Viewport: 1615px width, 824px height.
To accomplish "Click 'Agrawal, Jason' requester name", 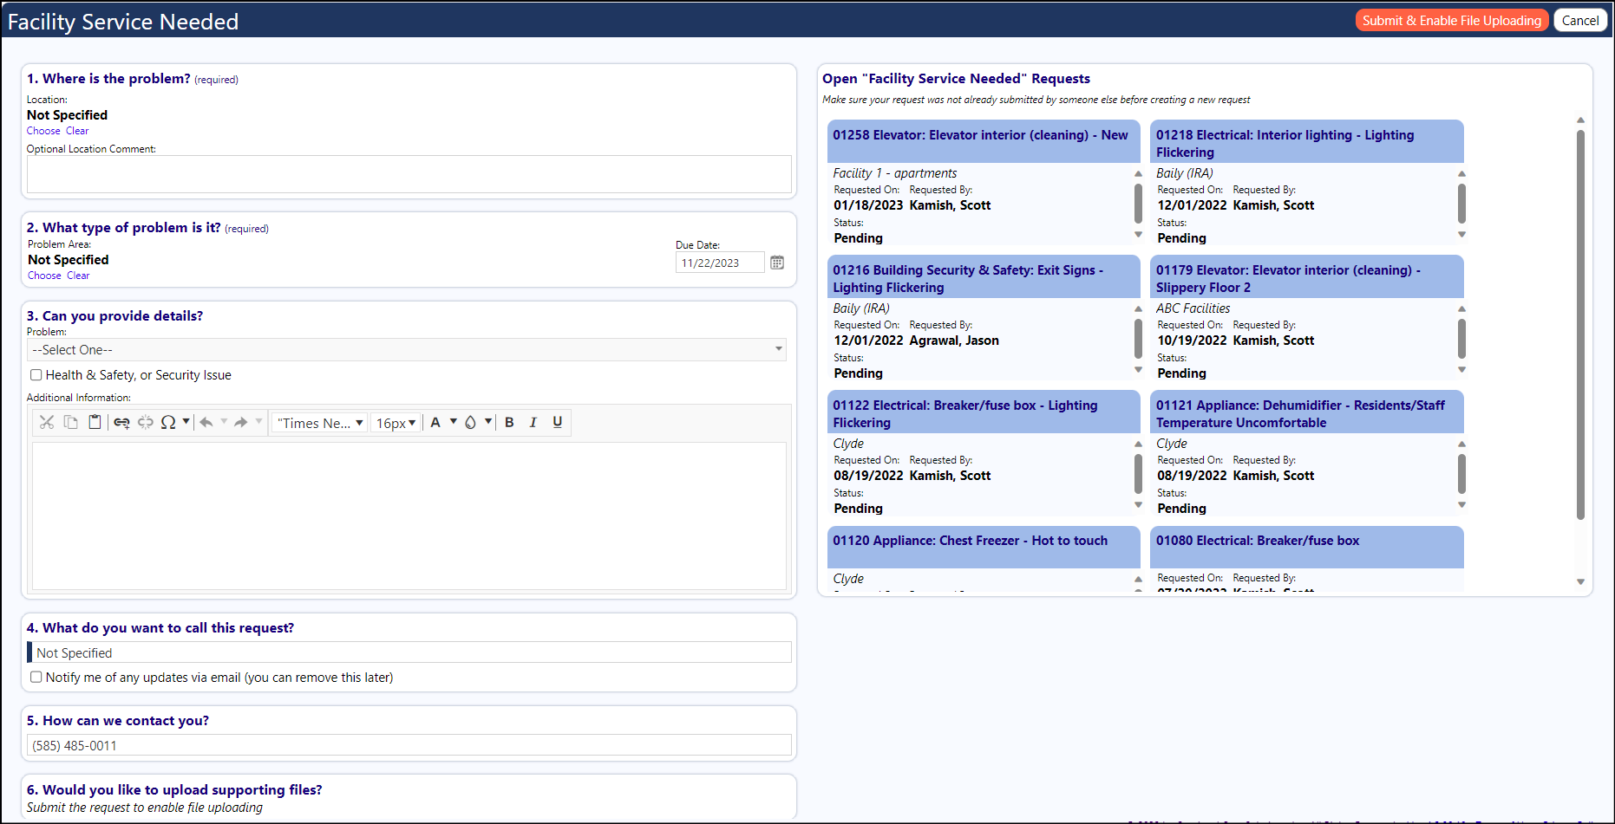I will (x=954, y=341).
